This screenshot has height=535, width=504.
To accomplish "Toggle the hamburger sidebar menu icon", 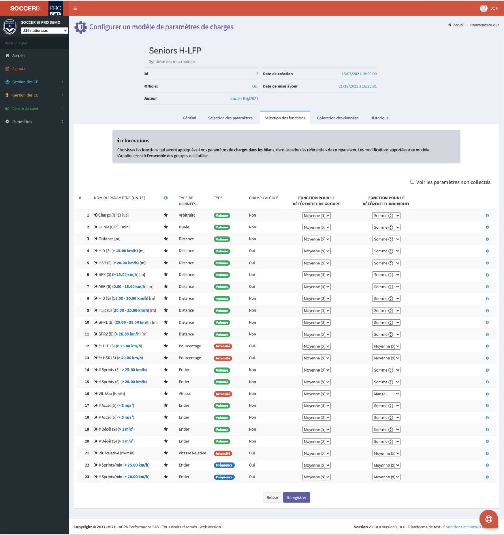I will click(x=75, y=8).
